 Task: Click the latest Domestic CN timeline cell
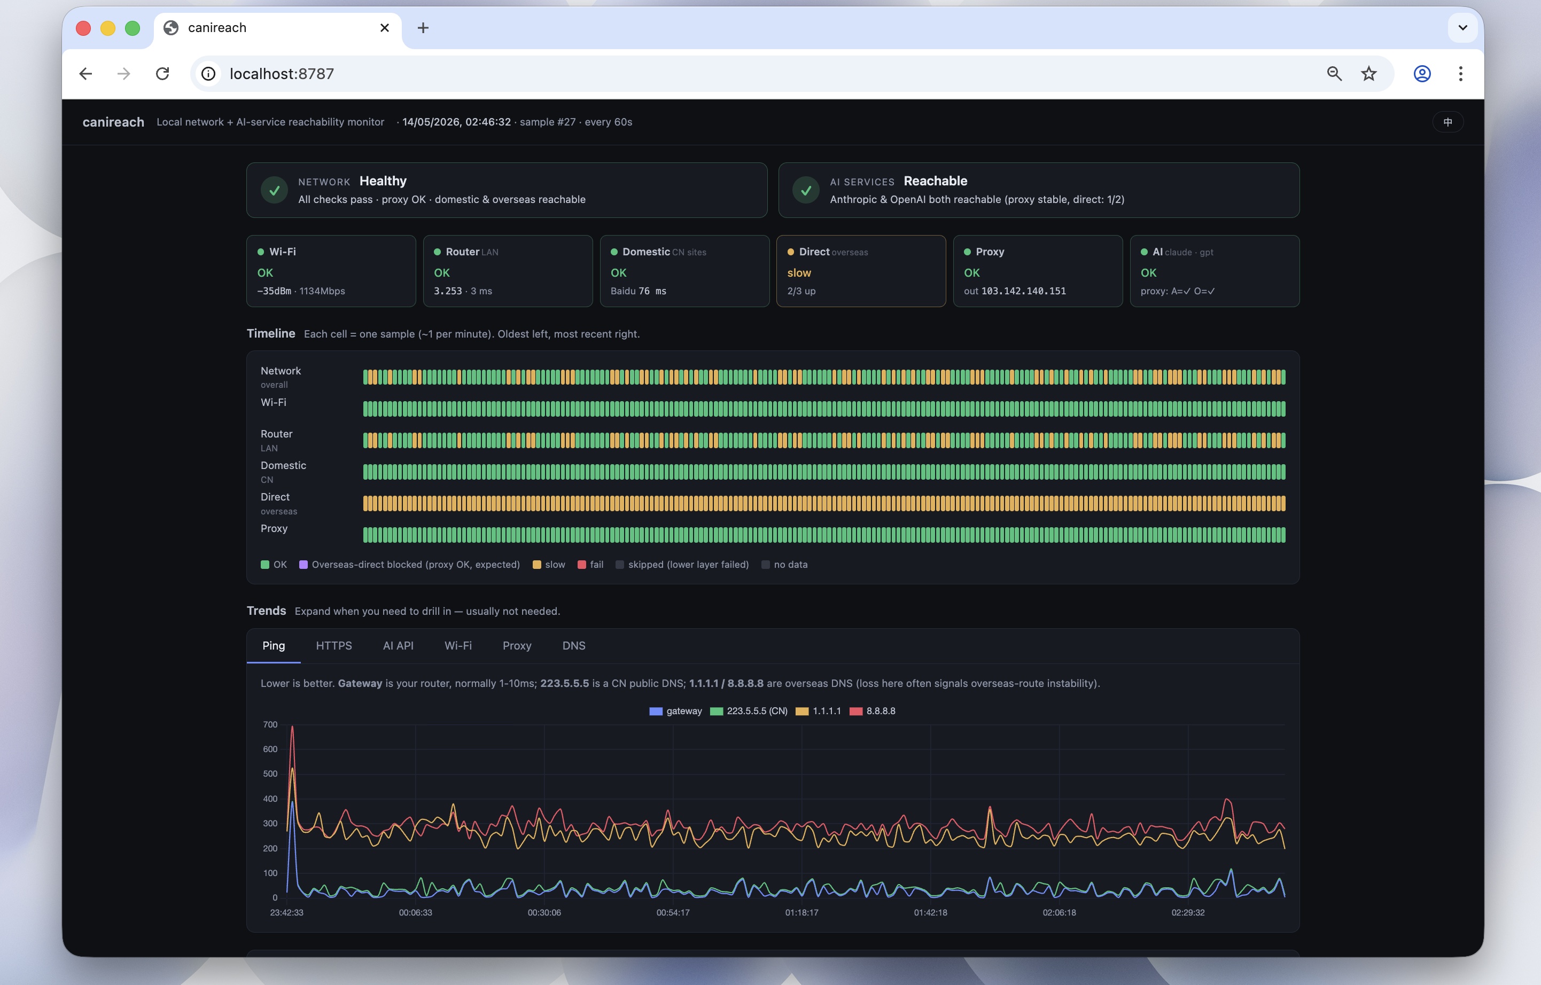click(x=1283, y=472)
